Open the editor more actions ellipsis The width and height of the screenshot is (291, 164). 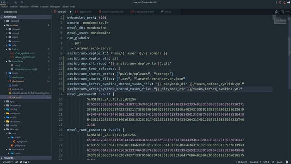pos(288,12)
